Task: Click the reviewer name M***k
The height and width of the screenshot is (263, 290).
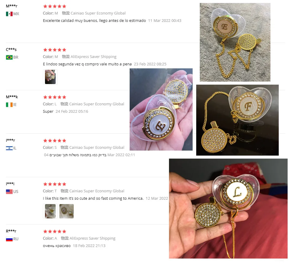Action: 12,97
